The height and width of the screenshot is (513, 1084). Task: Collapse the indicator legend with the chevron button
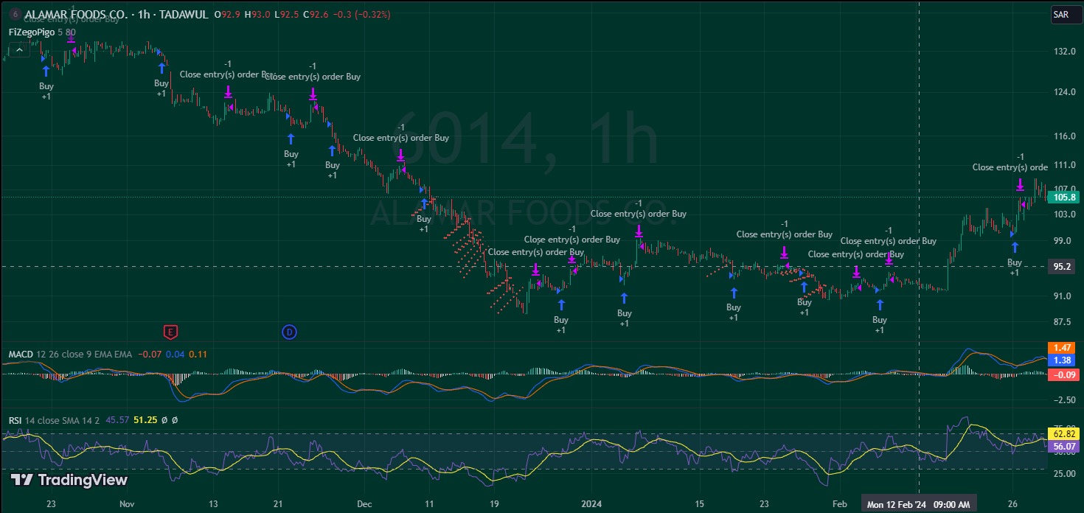point(19,50)
